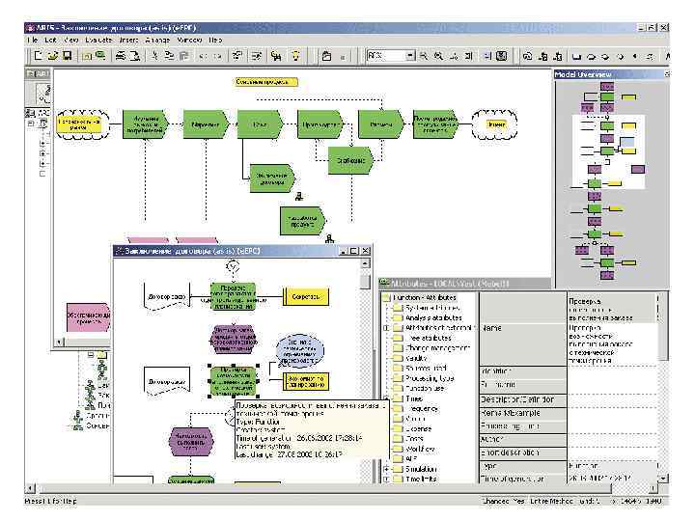Click the Redo arrow icon
The height and width of the screenshot is (521, 695).
pos(217,56)
